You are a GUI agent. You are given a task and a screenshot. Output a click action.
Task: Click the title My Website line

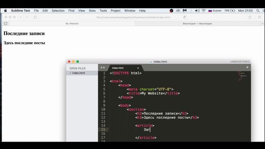tap(153, 93)
